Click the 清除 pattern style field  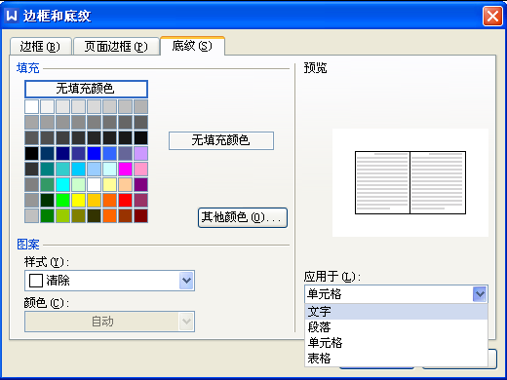(x=109, y=281)
